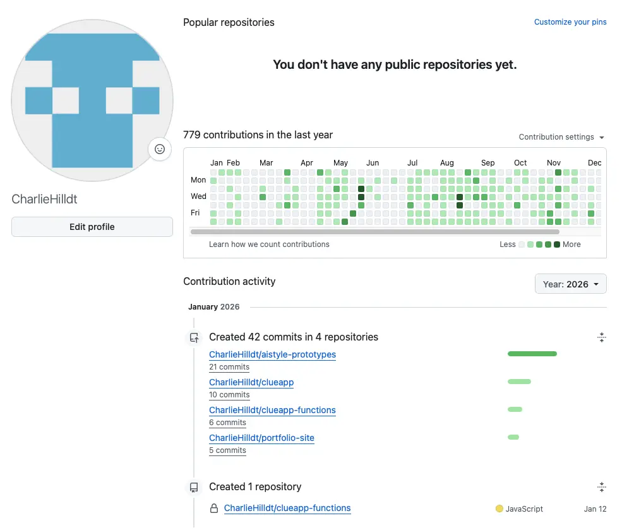Open the Contribution settings dropdown

[561, 137]
